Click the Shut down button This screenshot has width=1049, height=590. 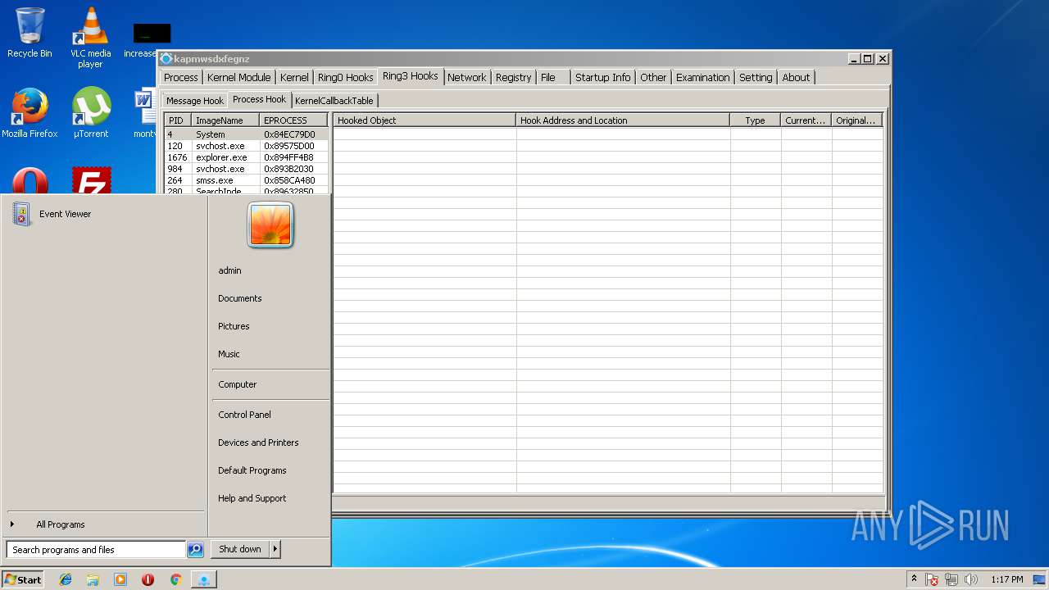pyautogui.click(x=240, y=550)
